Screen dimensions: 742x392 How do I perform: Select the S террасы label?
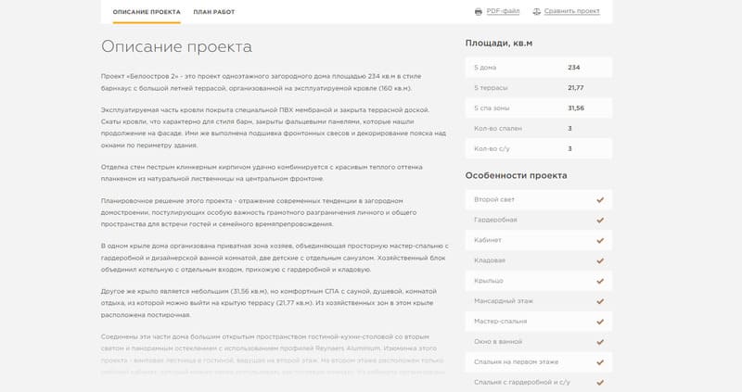click(x=491, y=88)
